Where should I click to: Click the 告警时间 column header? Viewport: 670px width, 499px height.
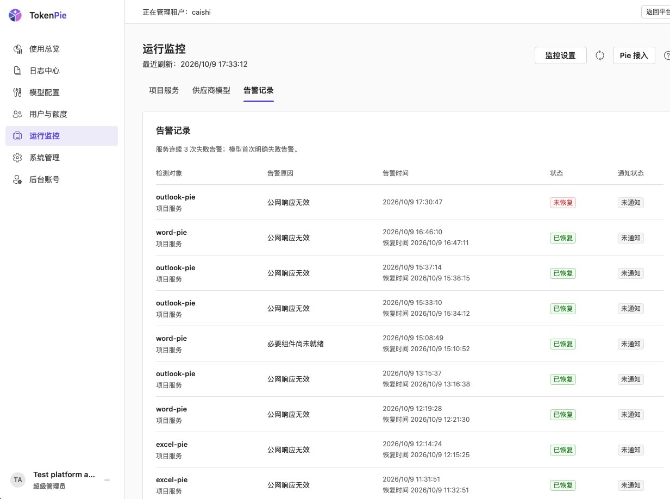[x=396, y=173]
